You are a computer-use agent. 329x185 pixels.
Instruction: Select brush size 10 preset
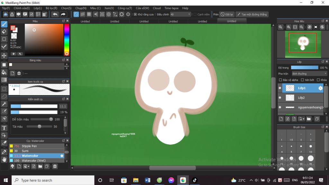coord(311,148)
